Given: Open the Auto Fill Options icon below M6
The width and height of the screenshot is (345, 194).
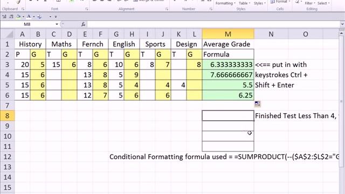Looking at the screenshot, I should (x=258, y=104).
